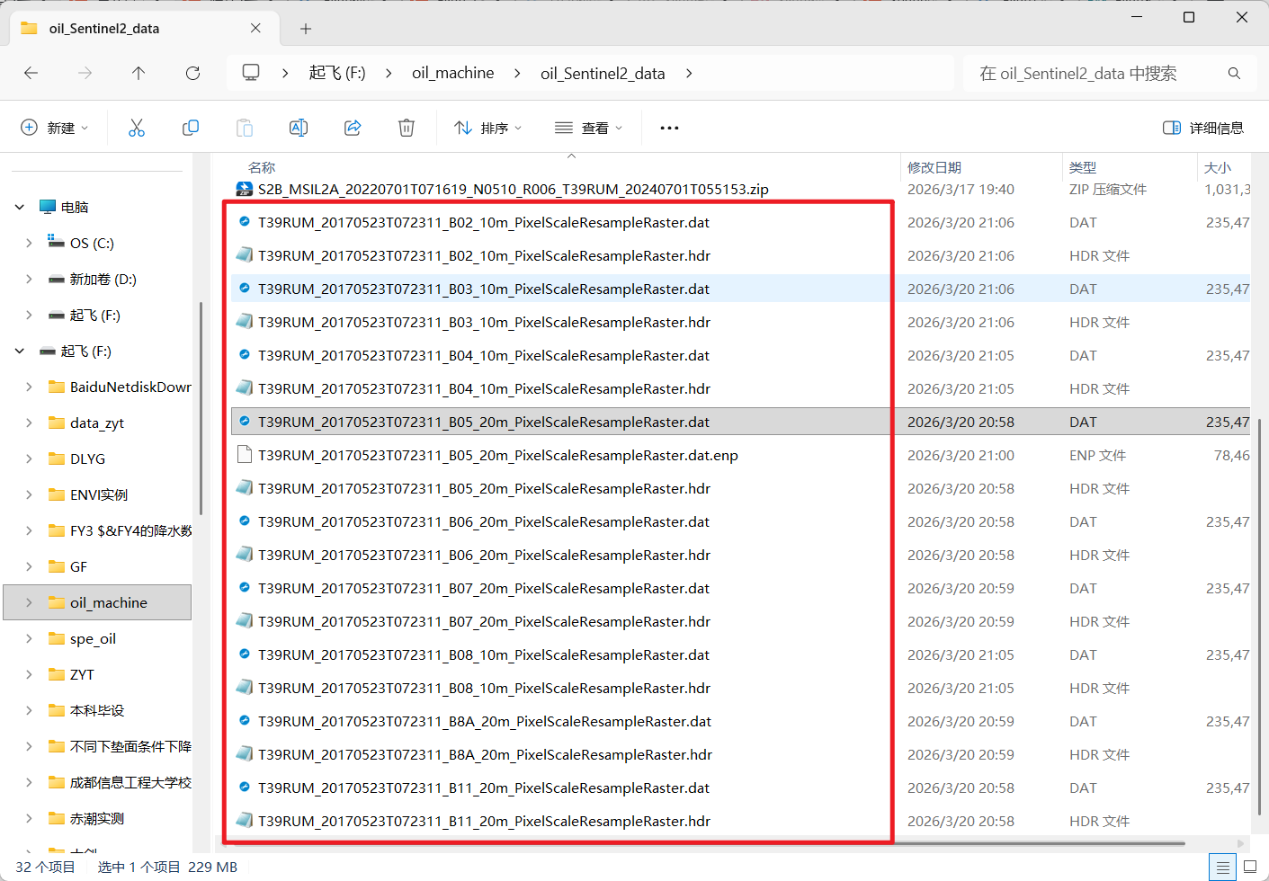Collapse the 电脑 tree node
The height and width of the screenshot is (881, 1269).
(20, 208)
